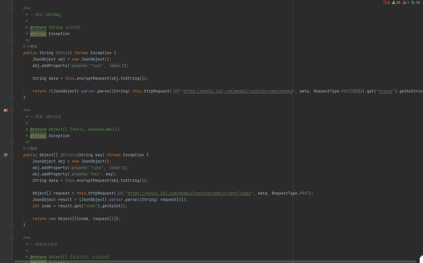The image size is (423, 263).
Task: Click the usages hint above QRKey method
Action: 30,46
